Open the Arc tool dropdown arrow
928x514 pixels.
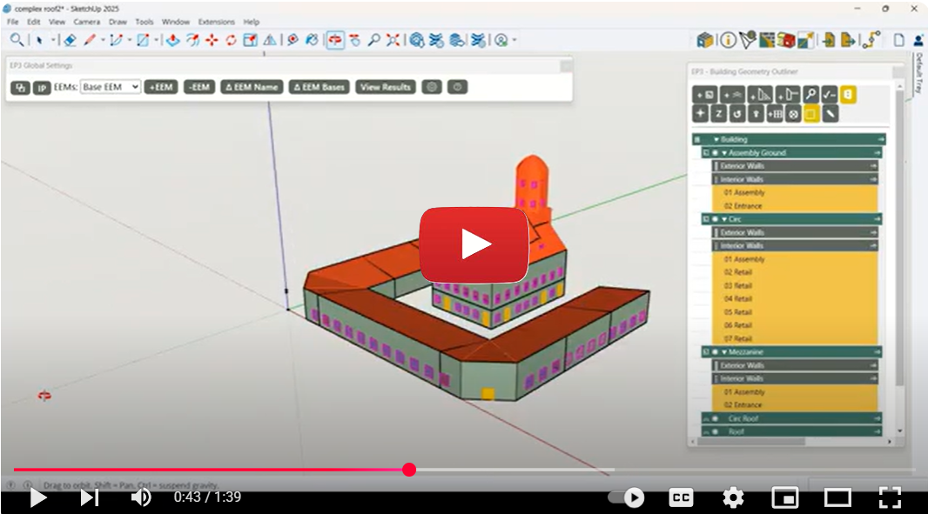tap(130, 40)
